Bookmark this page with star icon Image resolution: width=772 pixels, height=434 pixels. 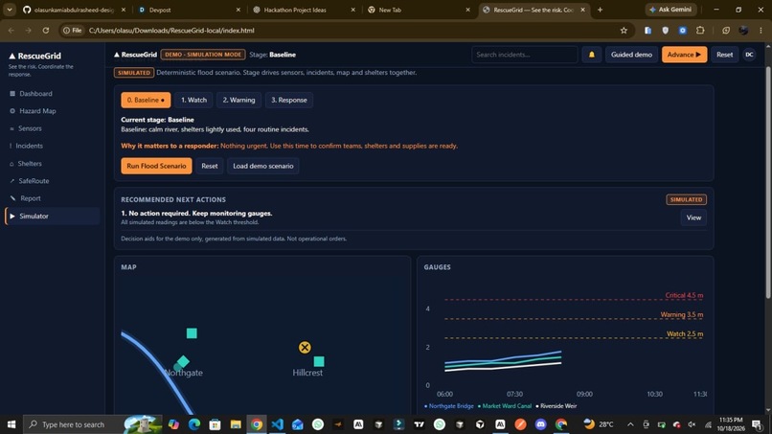[624, 31]
